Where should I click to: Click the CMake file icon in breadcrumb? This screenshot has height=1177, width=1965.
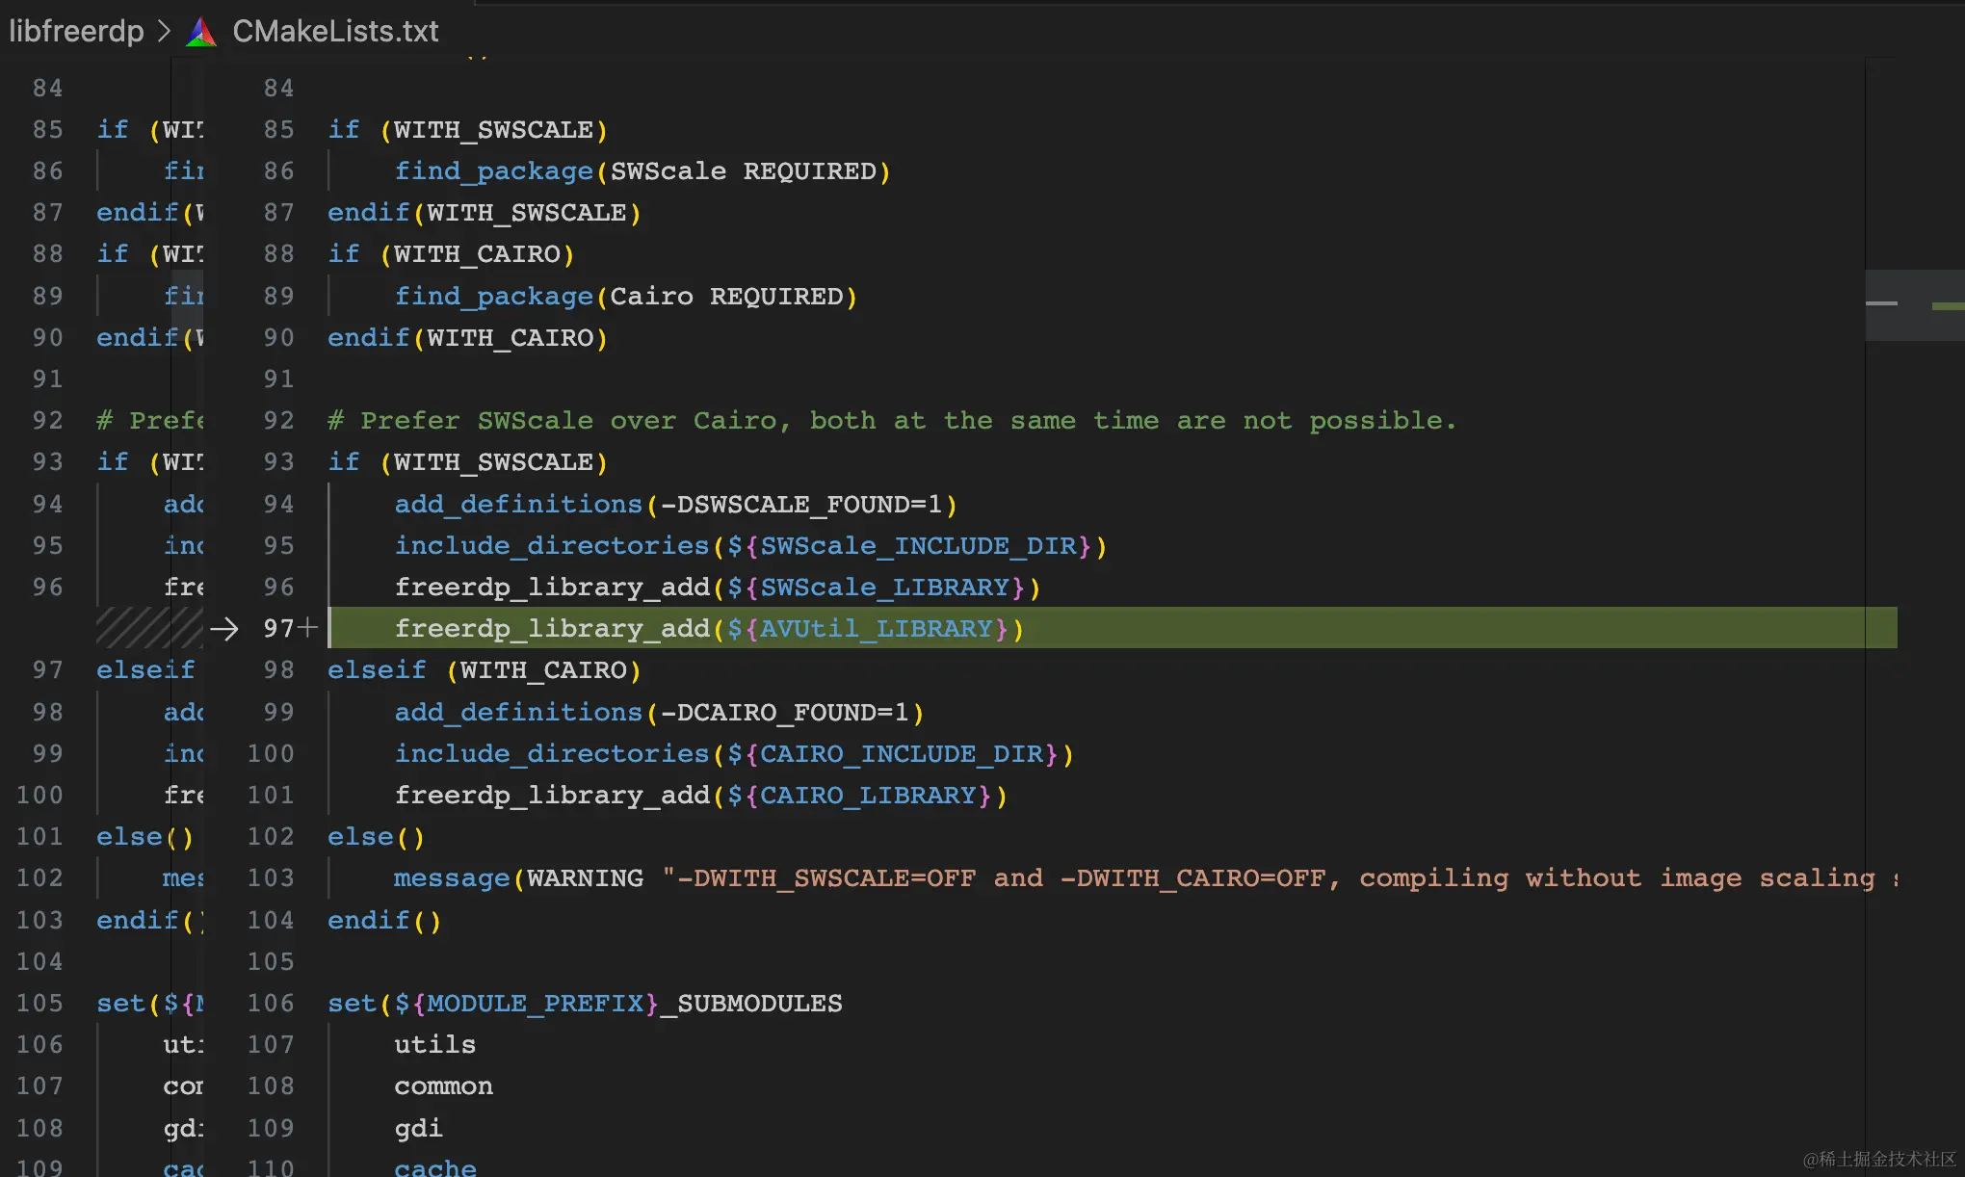[x=201, y=32]
